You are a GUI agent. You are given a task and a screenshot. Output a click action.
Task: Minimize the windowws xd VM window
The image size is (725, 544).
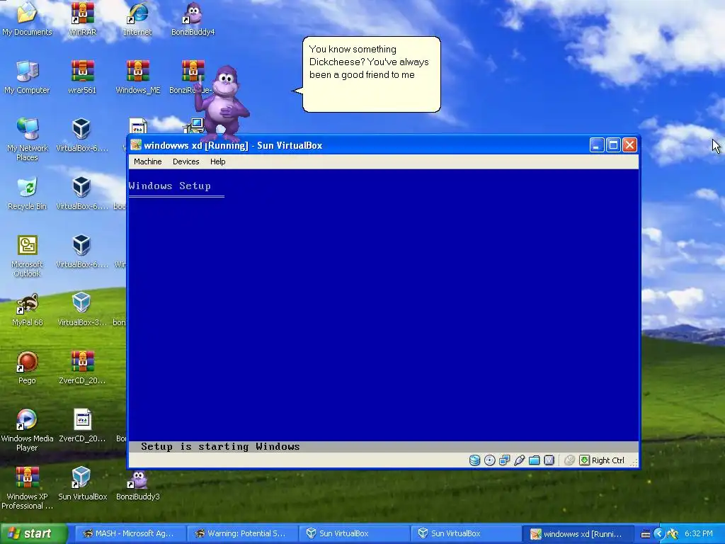click(596, 145)
